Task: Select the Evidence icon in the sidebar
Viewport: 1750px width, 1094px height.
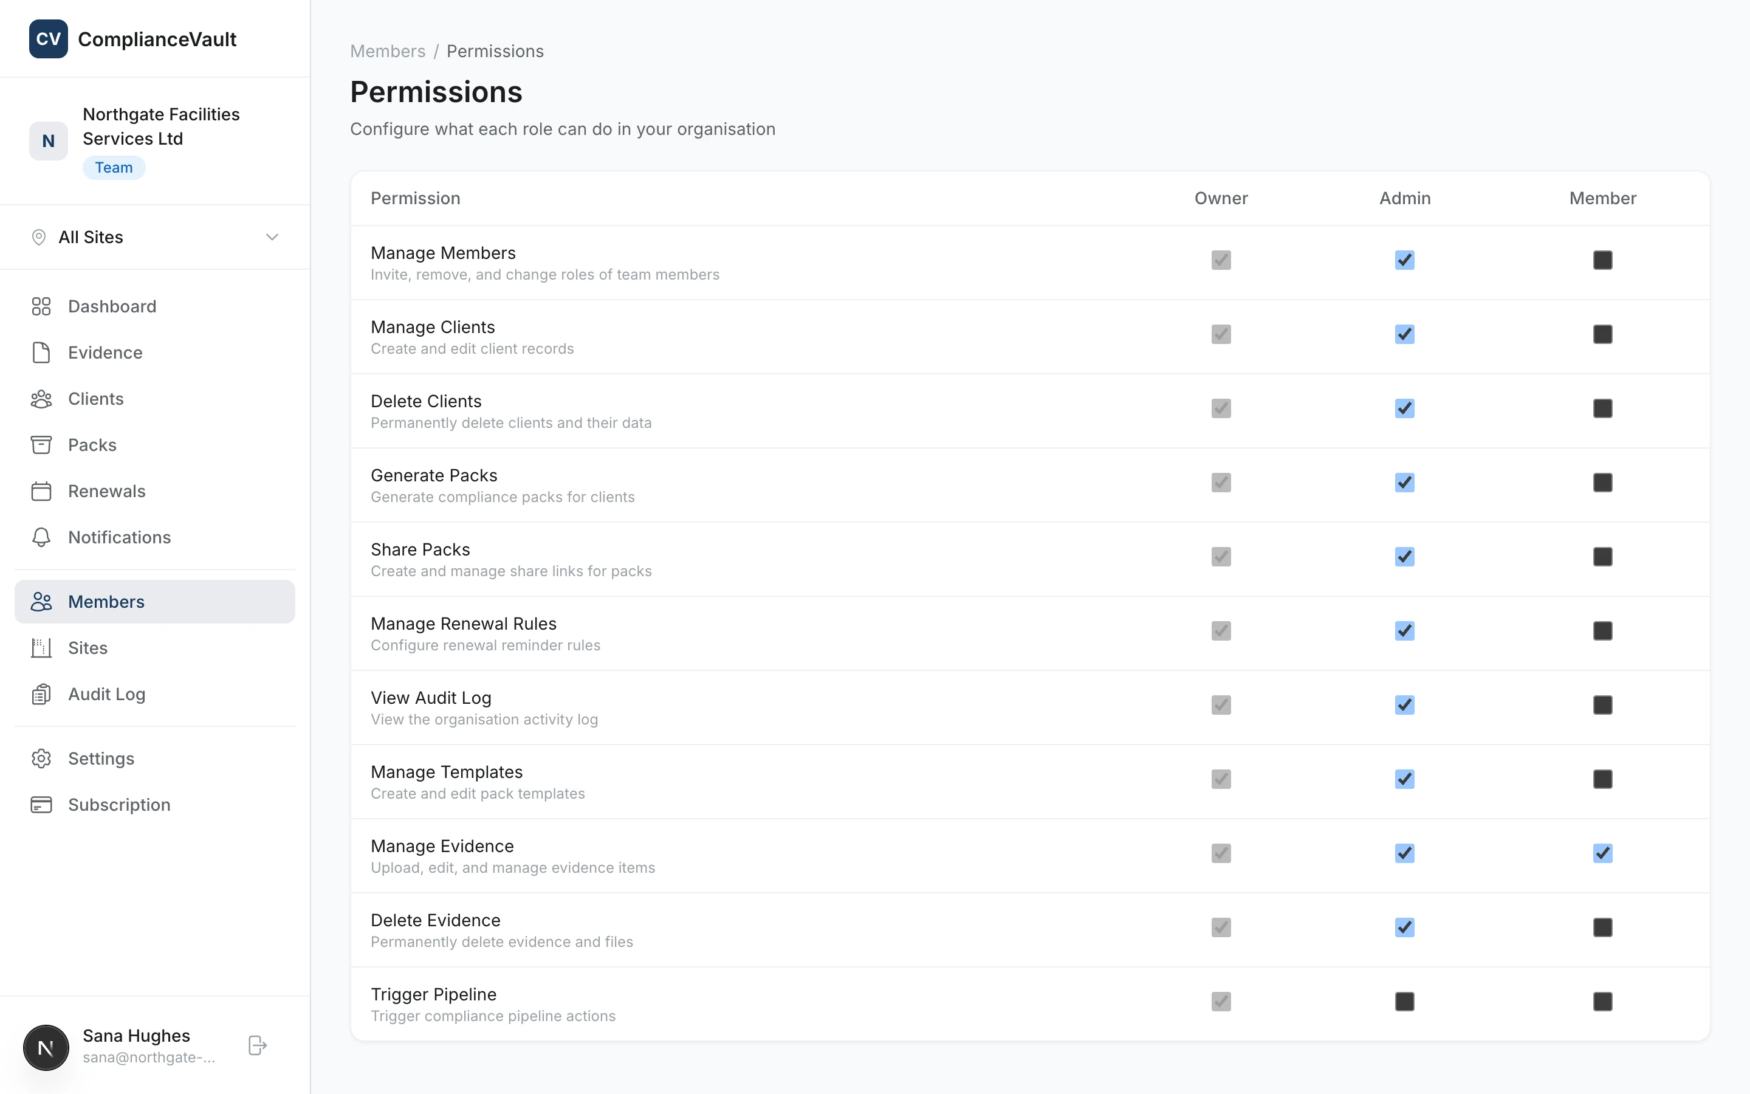Action: (x=41, y=353)
